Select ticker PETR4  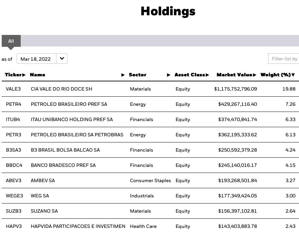tap(14, 104)
